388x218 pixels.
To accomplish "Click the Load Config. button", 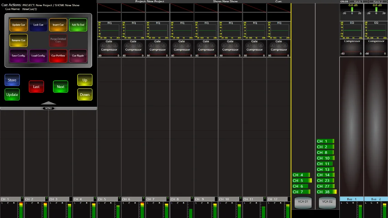I will pyautogui.click(x=38, y=56).
